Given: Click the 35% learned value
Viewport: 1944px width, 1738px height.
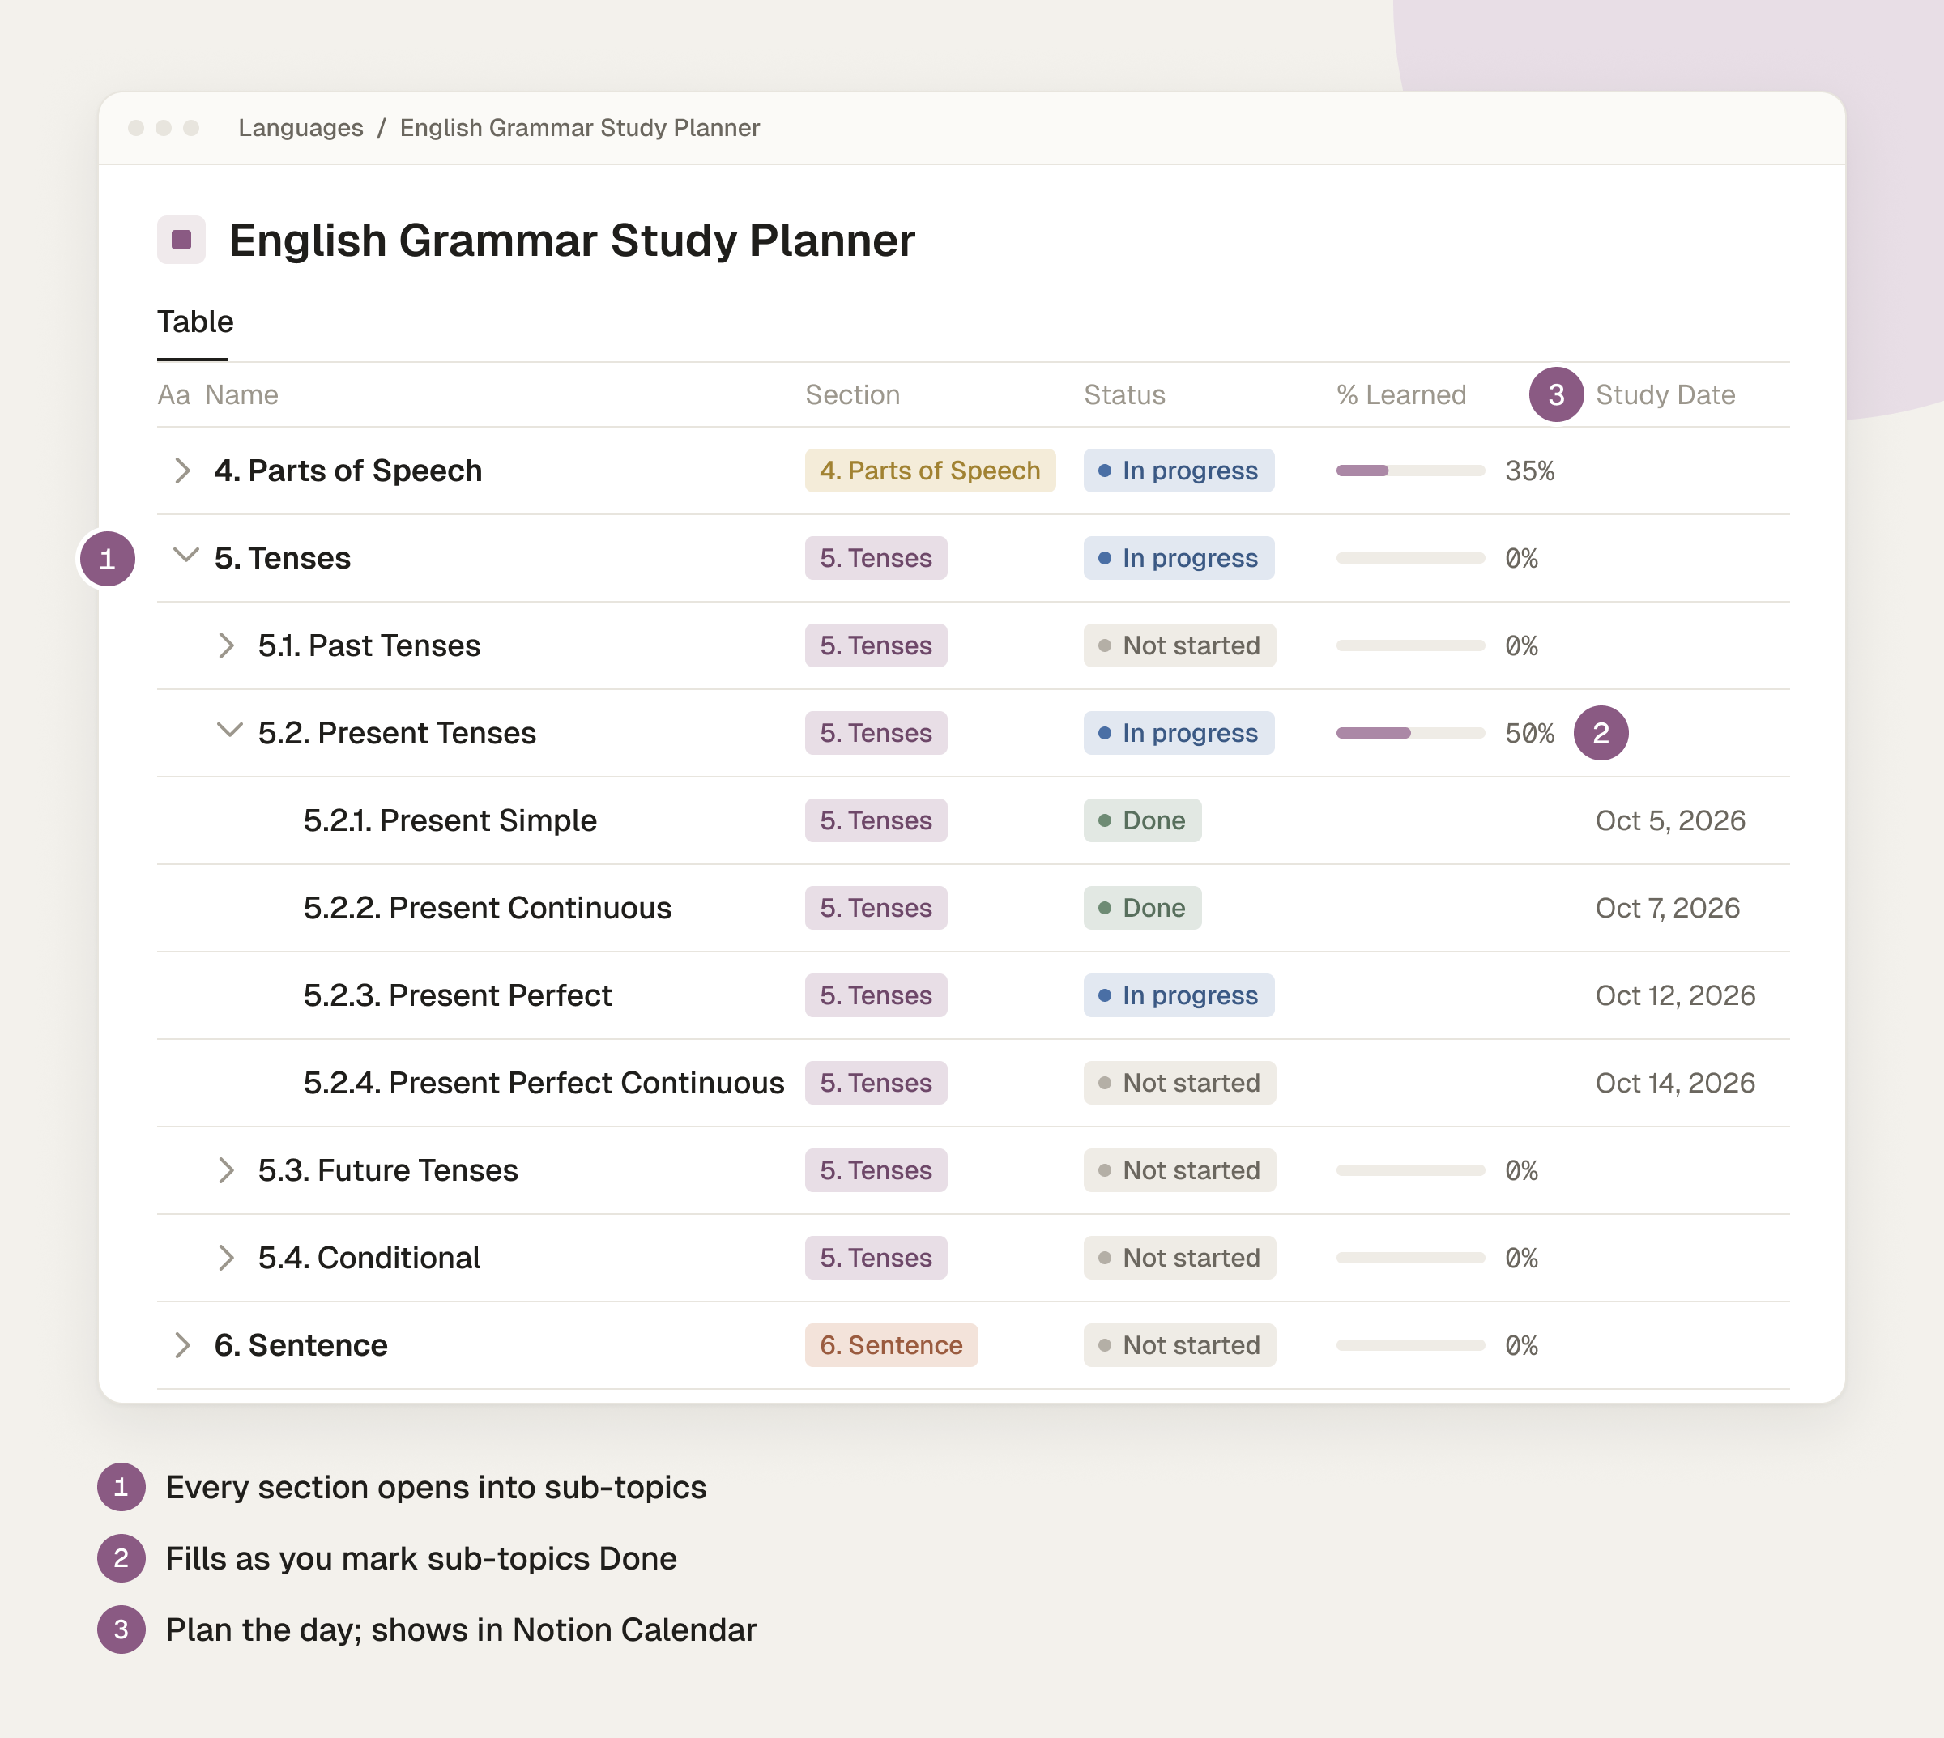Looking at the screenshot, I should pos(1530,471).
